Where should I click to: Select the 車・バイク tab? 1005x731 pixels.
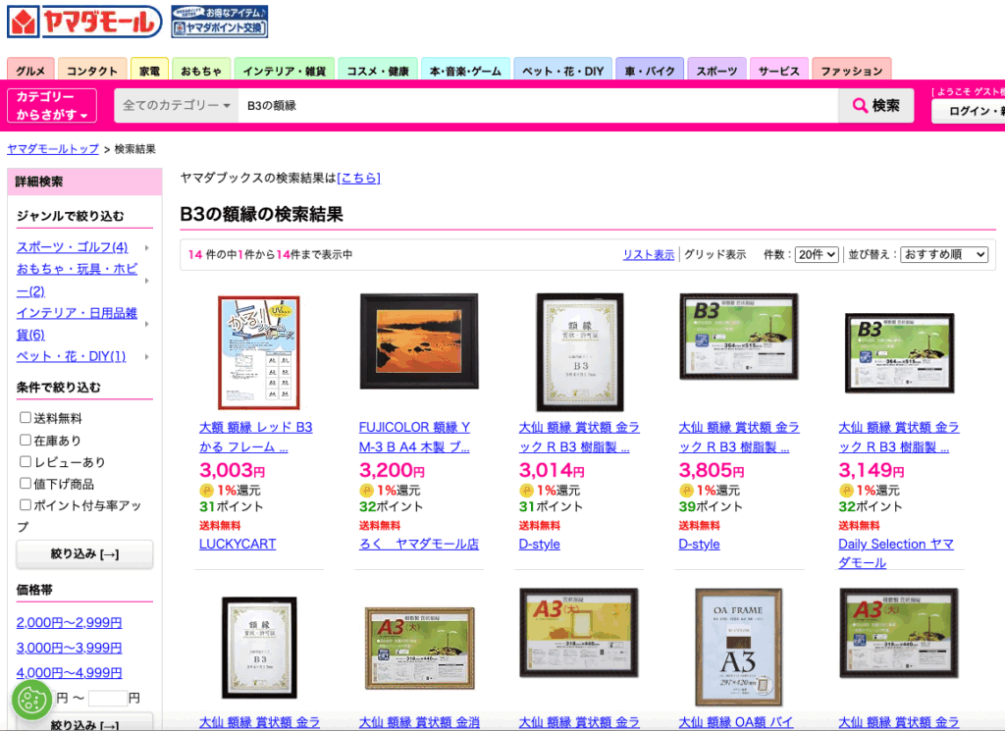pyautogui.click(x=650, y=70)
